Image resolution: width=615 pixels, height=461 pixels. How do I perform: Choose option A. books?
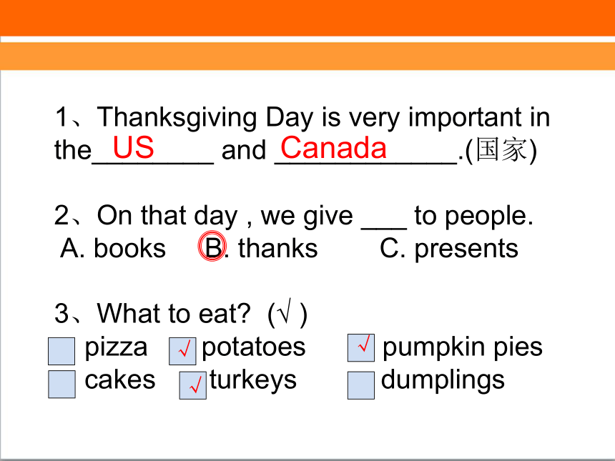click(x=113, y=249)
